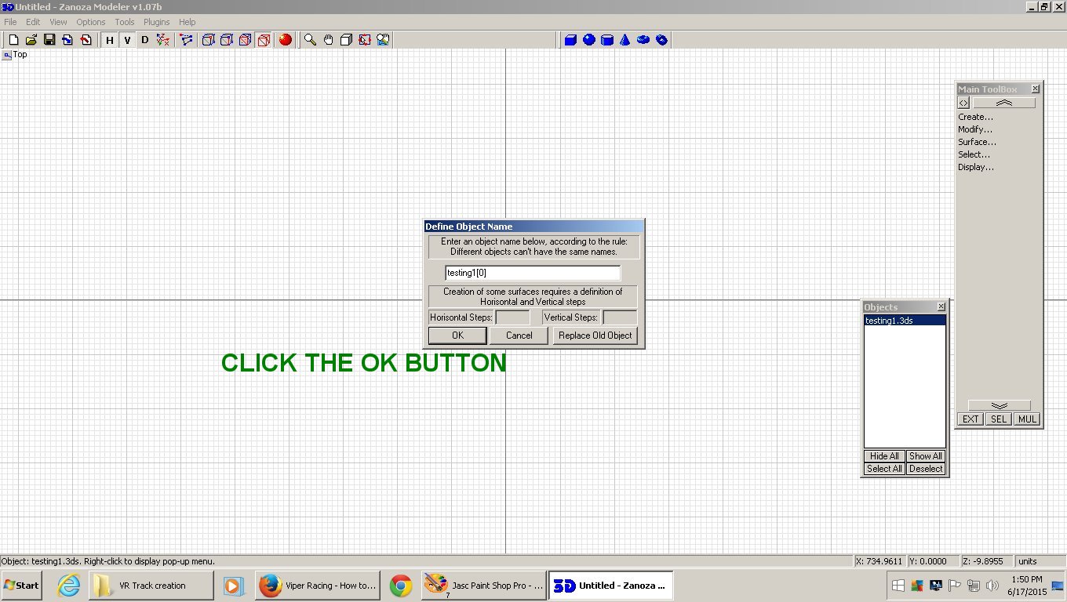Open the View menu
The width and height of the screenshot is (1067, 602).
coord(58,22)
